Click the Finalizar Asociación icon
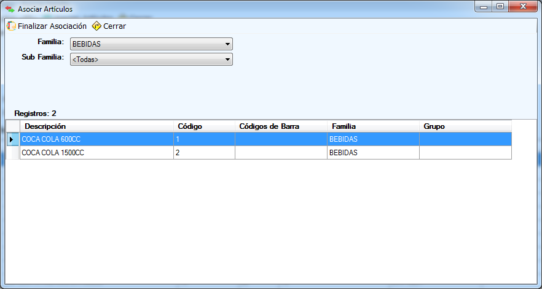Image resolution: width=542 pixels, height=289 pixels. pyautogui.click(x=12, y=26)
